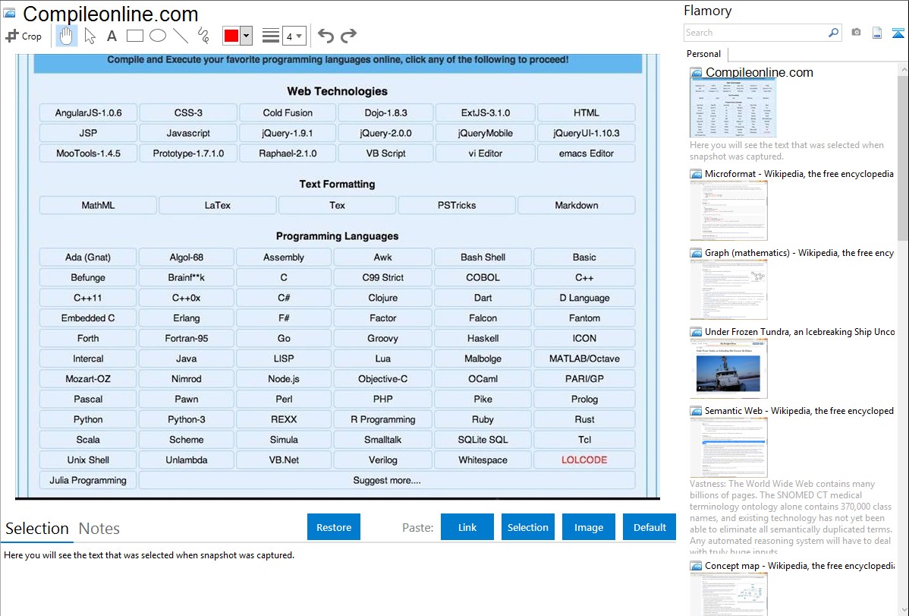Click the Markdown cell
909x616 pixels.
coord(576,205)
